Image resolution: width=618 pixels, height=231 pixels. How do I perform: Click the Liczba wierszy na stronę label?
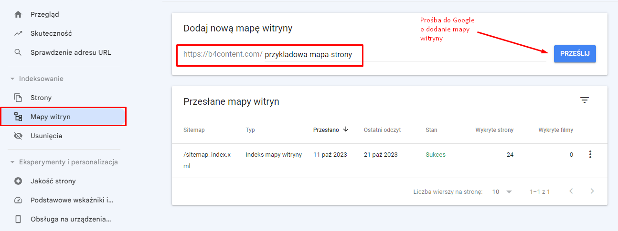click(448, 191)
